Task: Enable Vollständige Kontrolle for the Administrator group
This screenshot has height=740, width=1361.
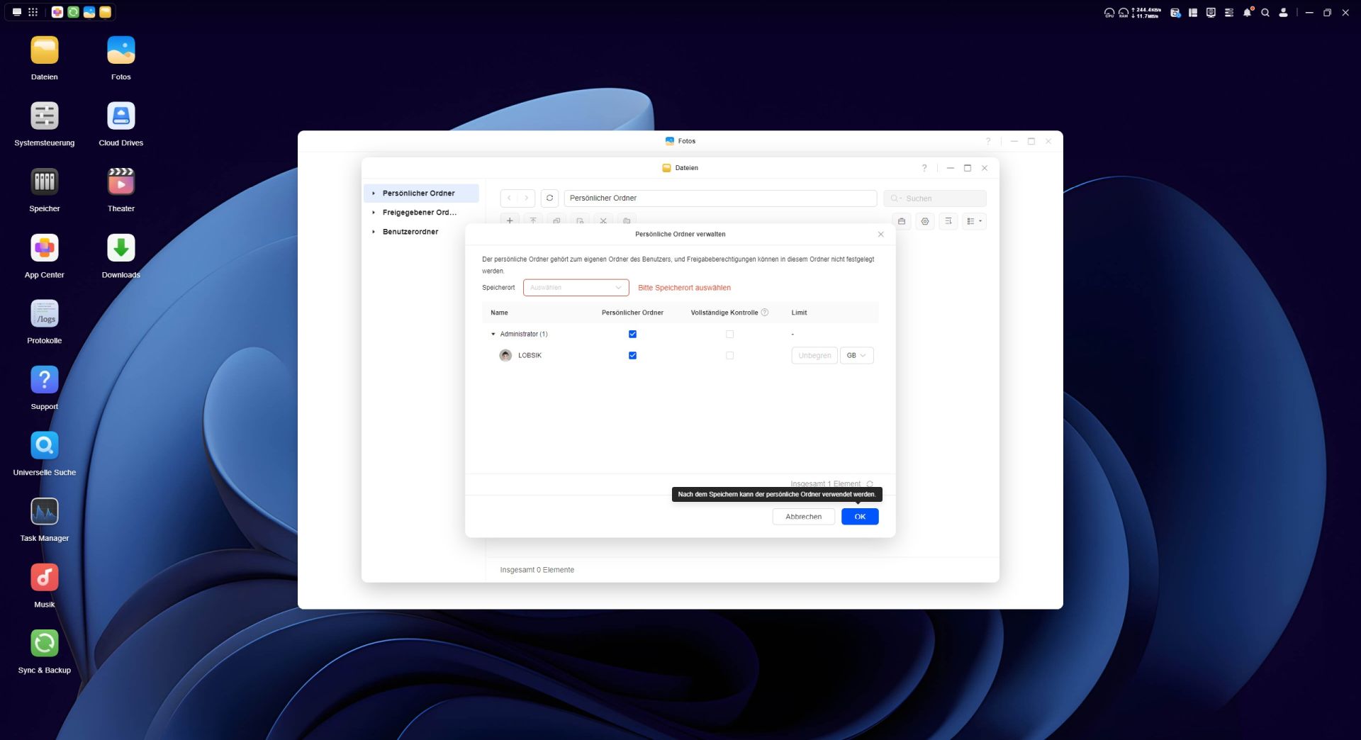Action: [729, 335]
